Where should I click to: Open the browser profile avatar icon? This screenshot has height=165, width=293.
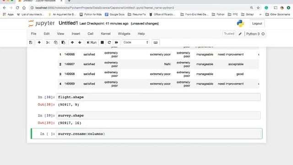pos(282,8)
